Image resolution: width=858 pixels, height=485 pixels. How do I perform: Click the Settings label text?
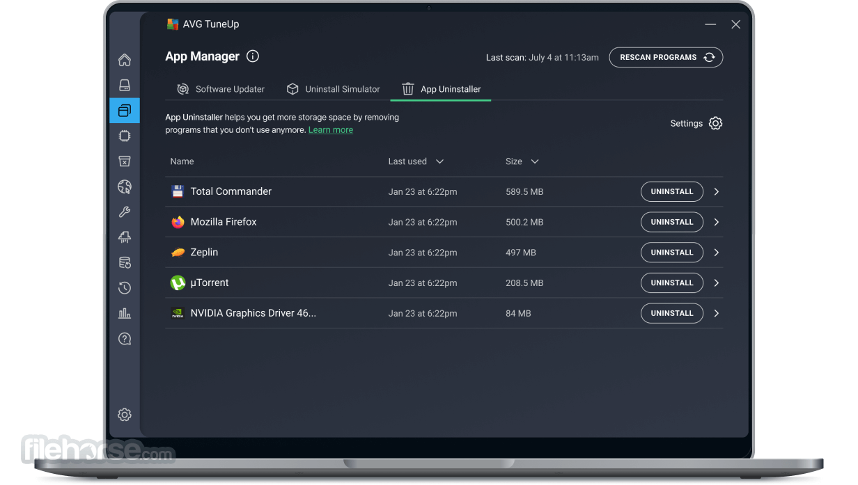687,123
